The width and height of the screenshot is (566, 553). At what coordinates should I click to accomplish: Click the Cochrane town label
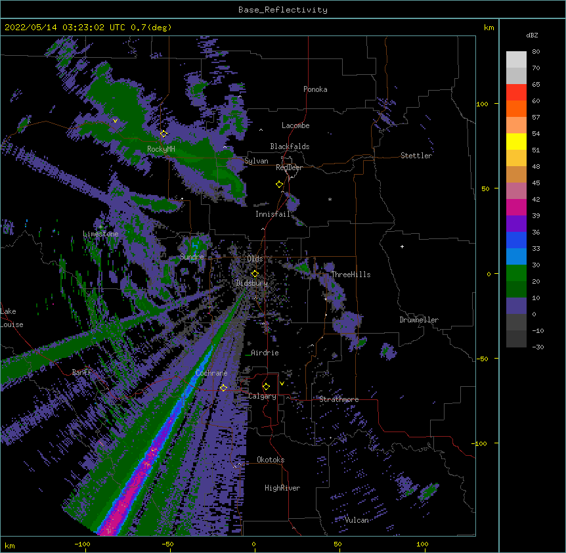click(211, 373)
